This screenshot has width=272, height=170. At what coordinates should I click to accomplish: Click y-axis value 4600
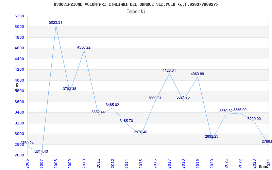pos(19,48)
